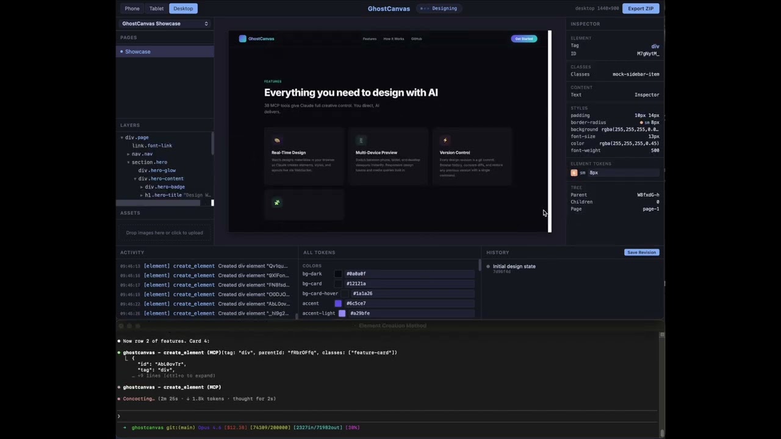781x439 pixels.
Task: Select the Desktop viewport tab
Action: pyautogui.click(x=183, y=9)
